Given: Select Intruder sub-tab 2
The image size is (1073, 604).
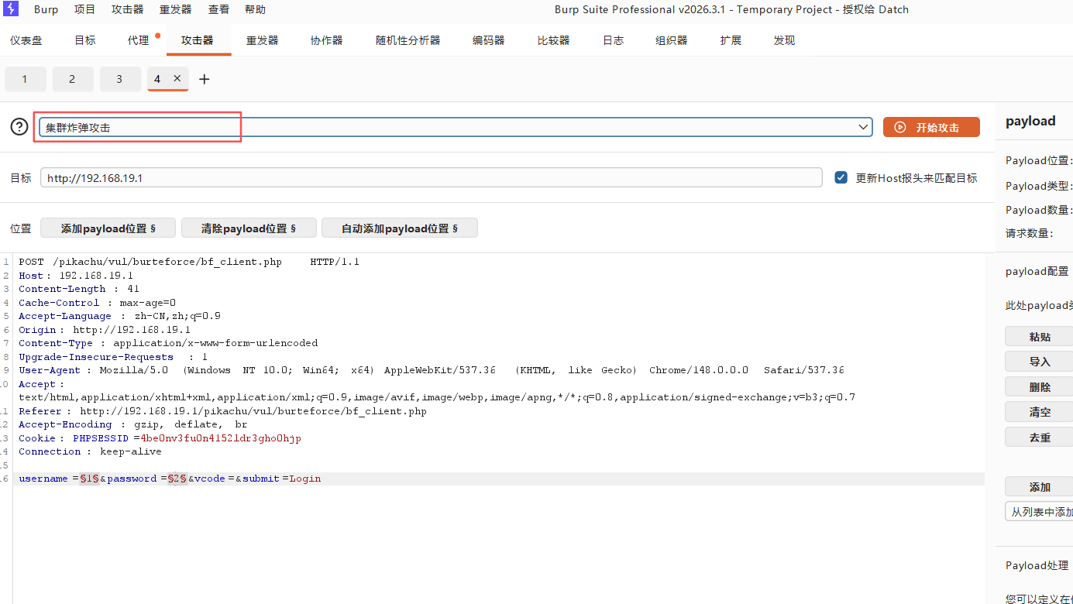Looking at the screenshot, I should coord(72,79).
